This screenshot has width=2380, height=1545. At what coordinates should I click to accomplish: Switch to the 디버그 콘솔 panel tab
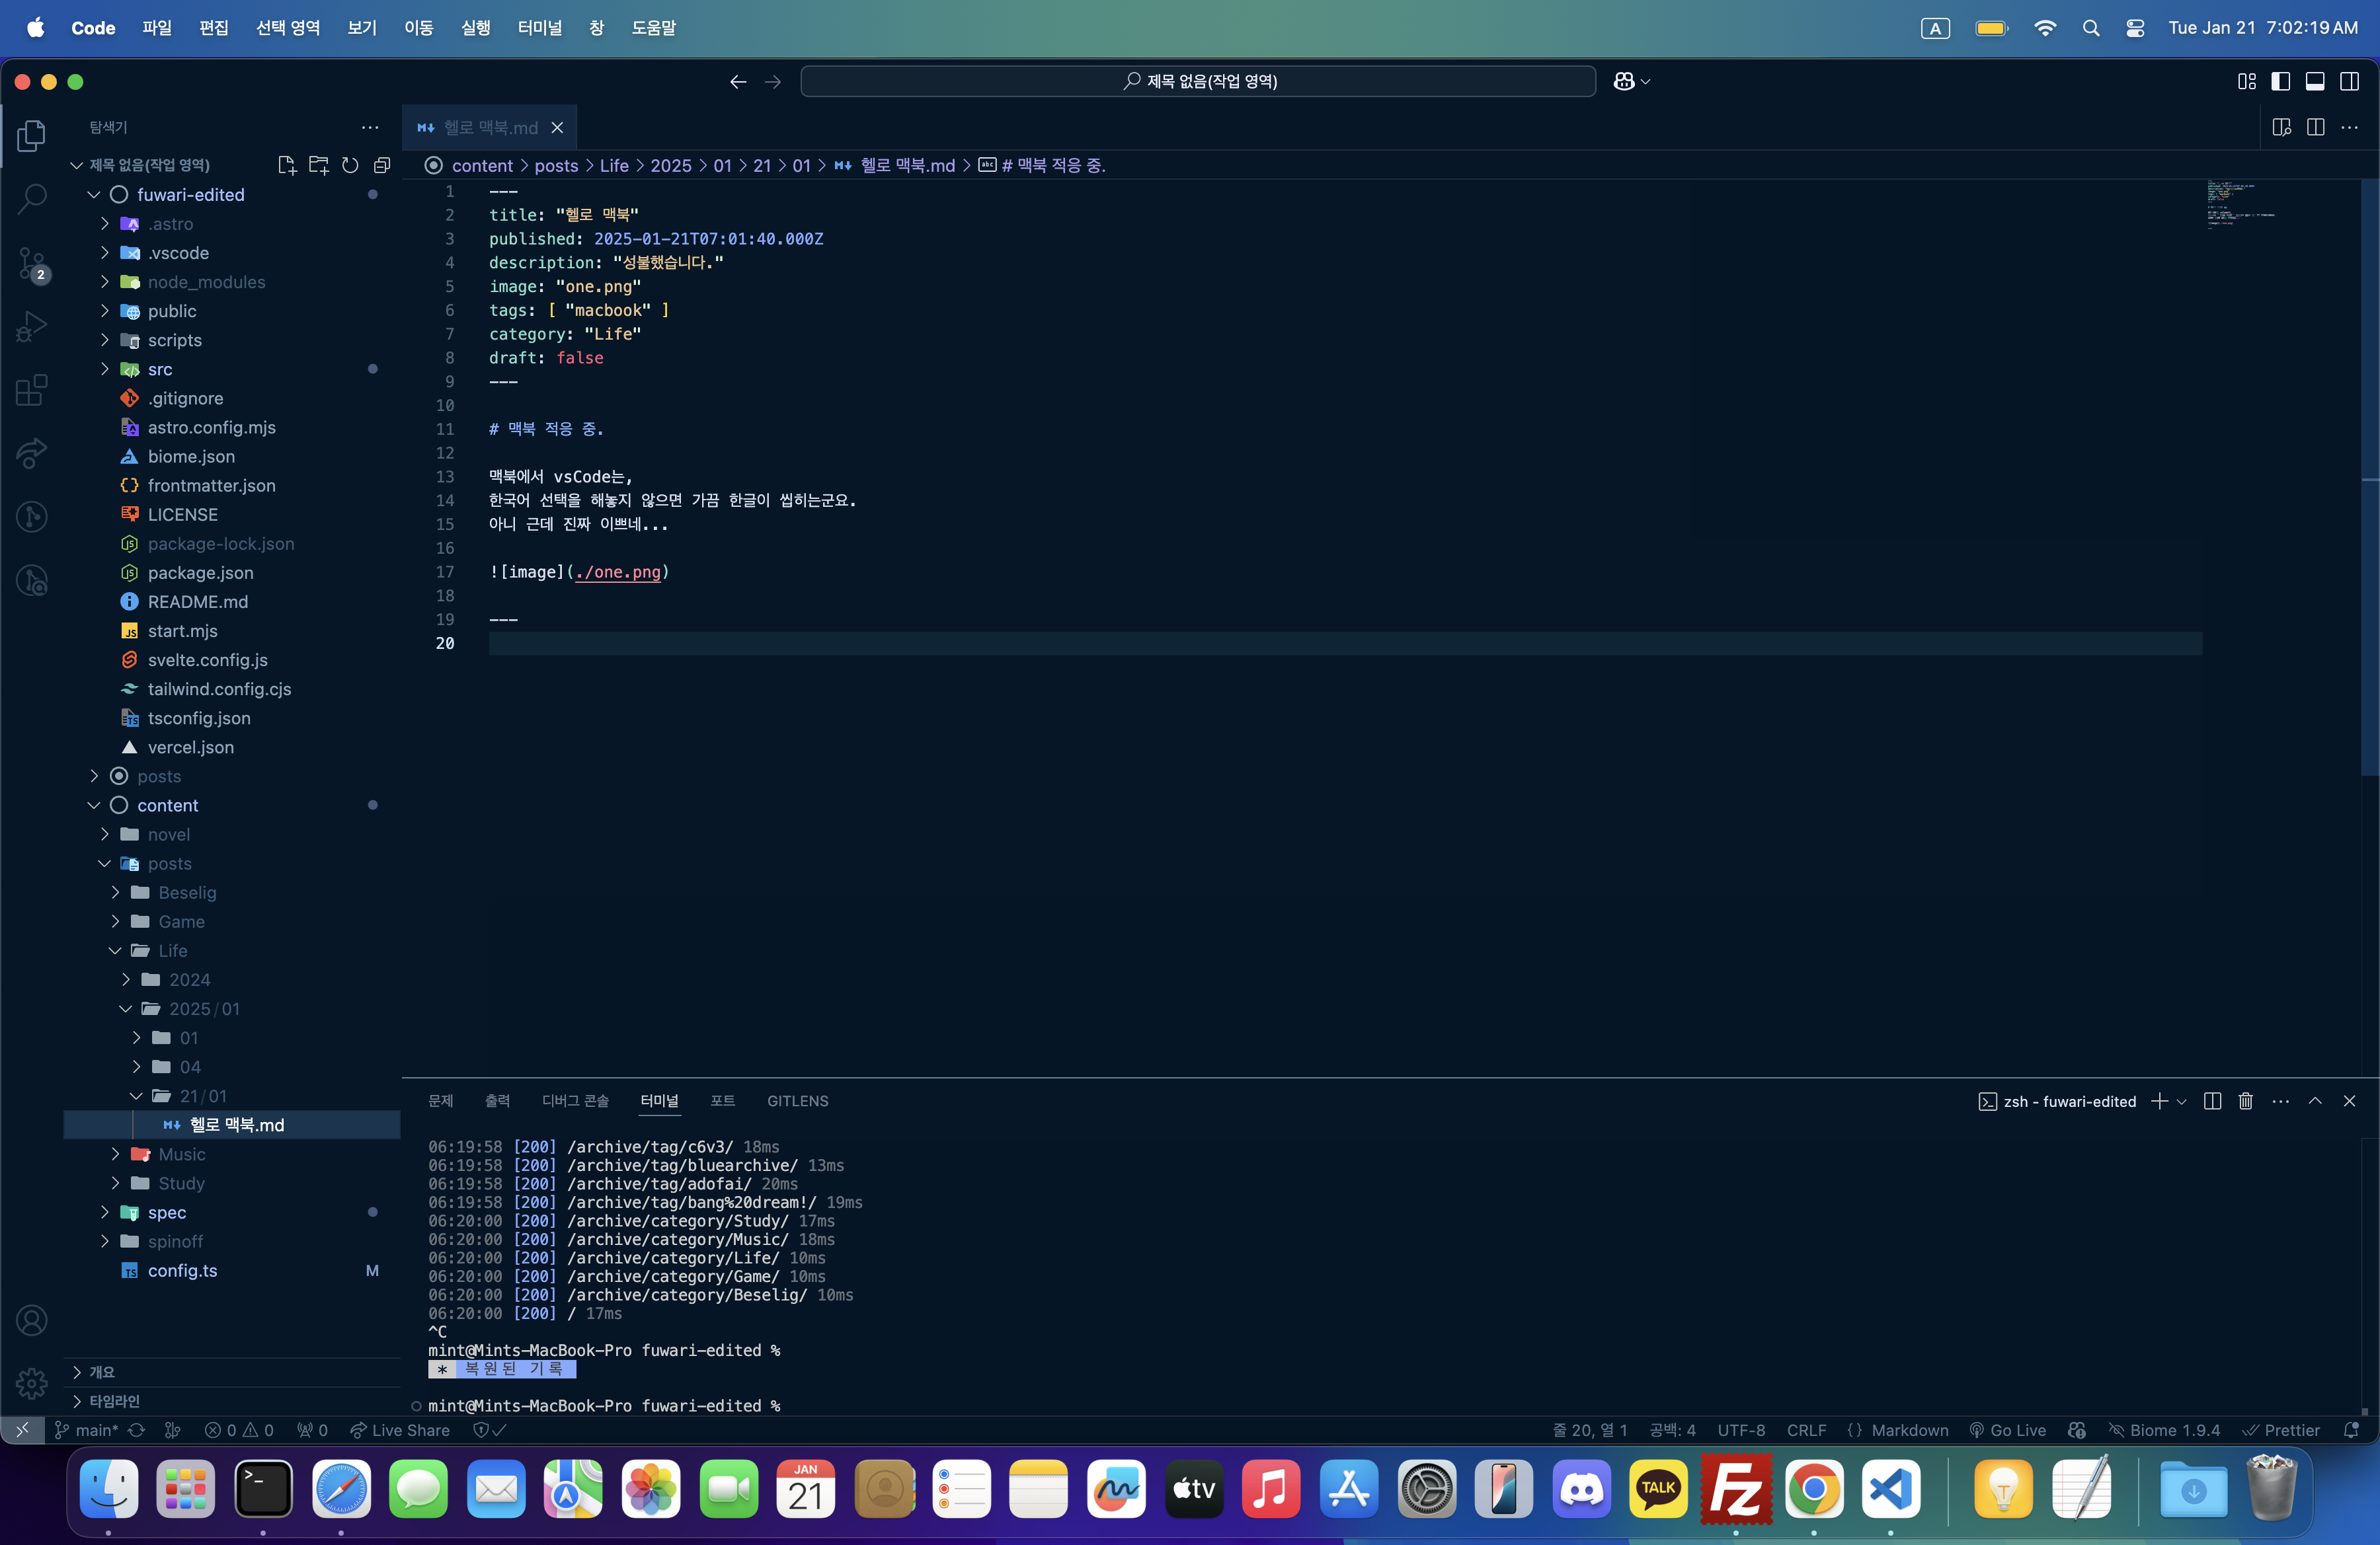[575, 1100]
